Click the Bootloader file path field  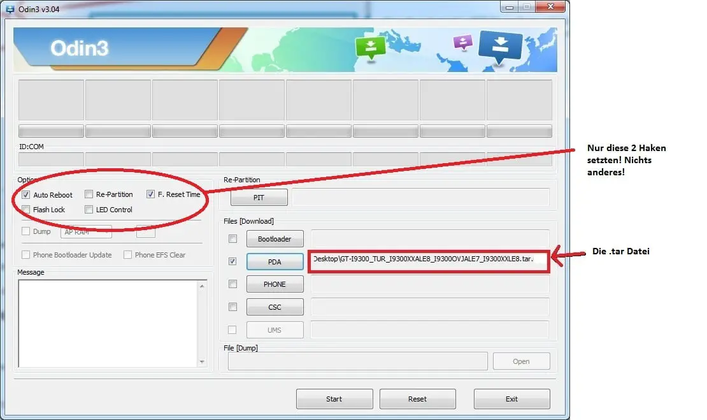(x=430, y=238)
